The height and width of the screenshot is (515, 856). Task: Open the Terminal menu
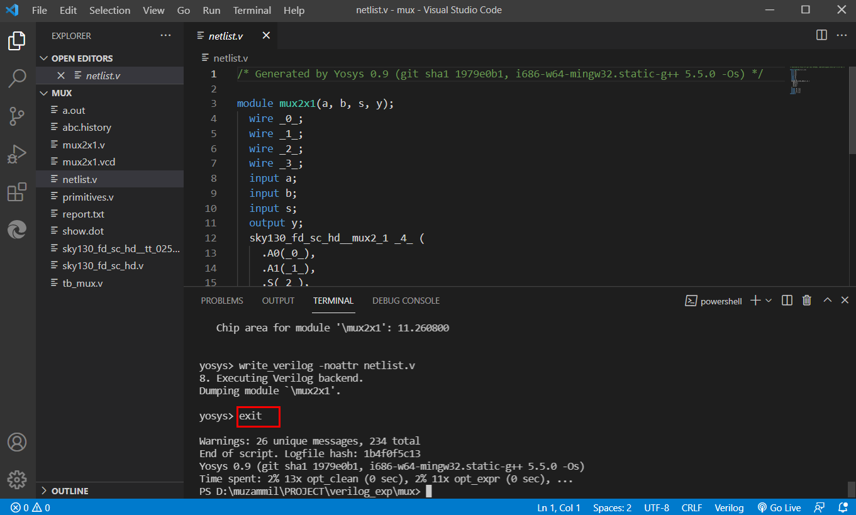[252, 11]
